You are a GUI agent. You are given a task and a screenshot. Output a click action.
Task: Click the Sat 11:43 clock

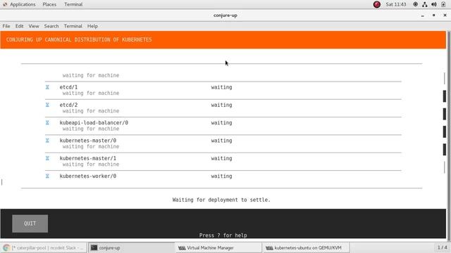point(396,4)
